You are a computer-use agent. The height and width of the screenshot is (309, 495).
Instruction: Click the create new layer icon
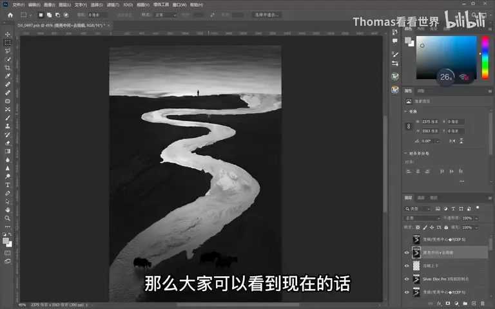[474, 303]
